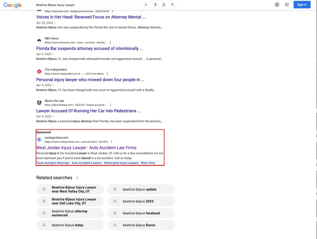The image size is (317, 239).
Task: Click the www.law.com dailybusinessreview URL breadcrumb
Action: tap(77, 11)
